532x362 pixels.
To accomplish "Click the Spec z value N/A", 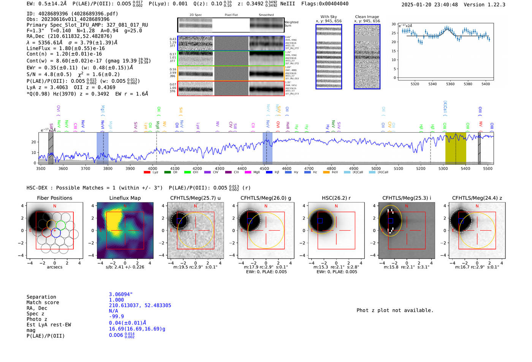I will [113, 311].
